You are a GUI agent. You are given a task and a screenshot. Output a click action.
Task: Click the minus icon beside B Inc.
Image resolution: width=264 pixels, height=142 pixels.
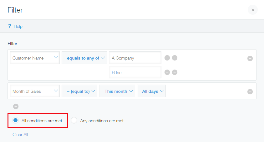pyautogui.click(x=175, y=72)
